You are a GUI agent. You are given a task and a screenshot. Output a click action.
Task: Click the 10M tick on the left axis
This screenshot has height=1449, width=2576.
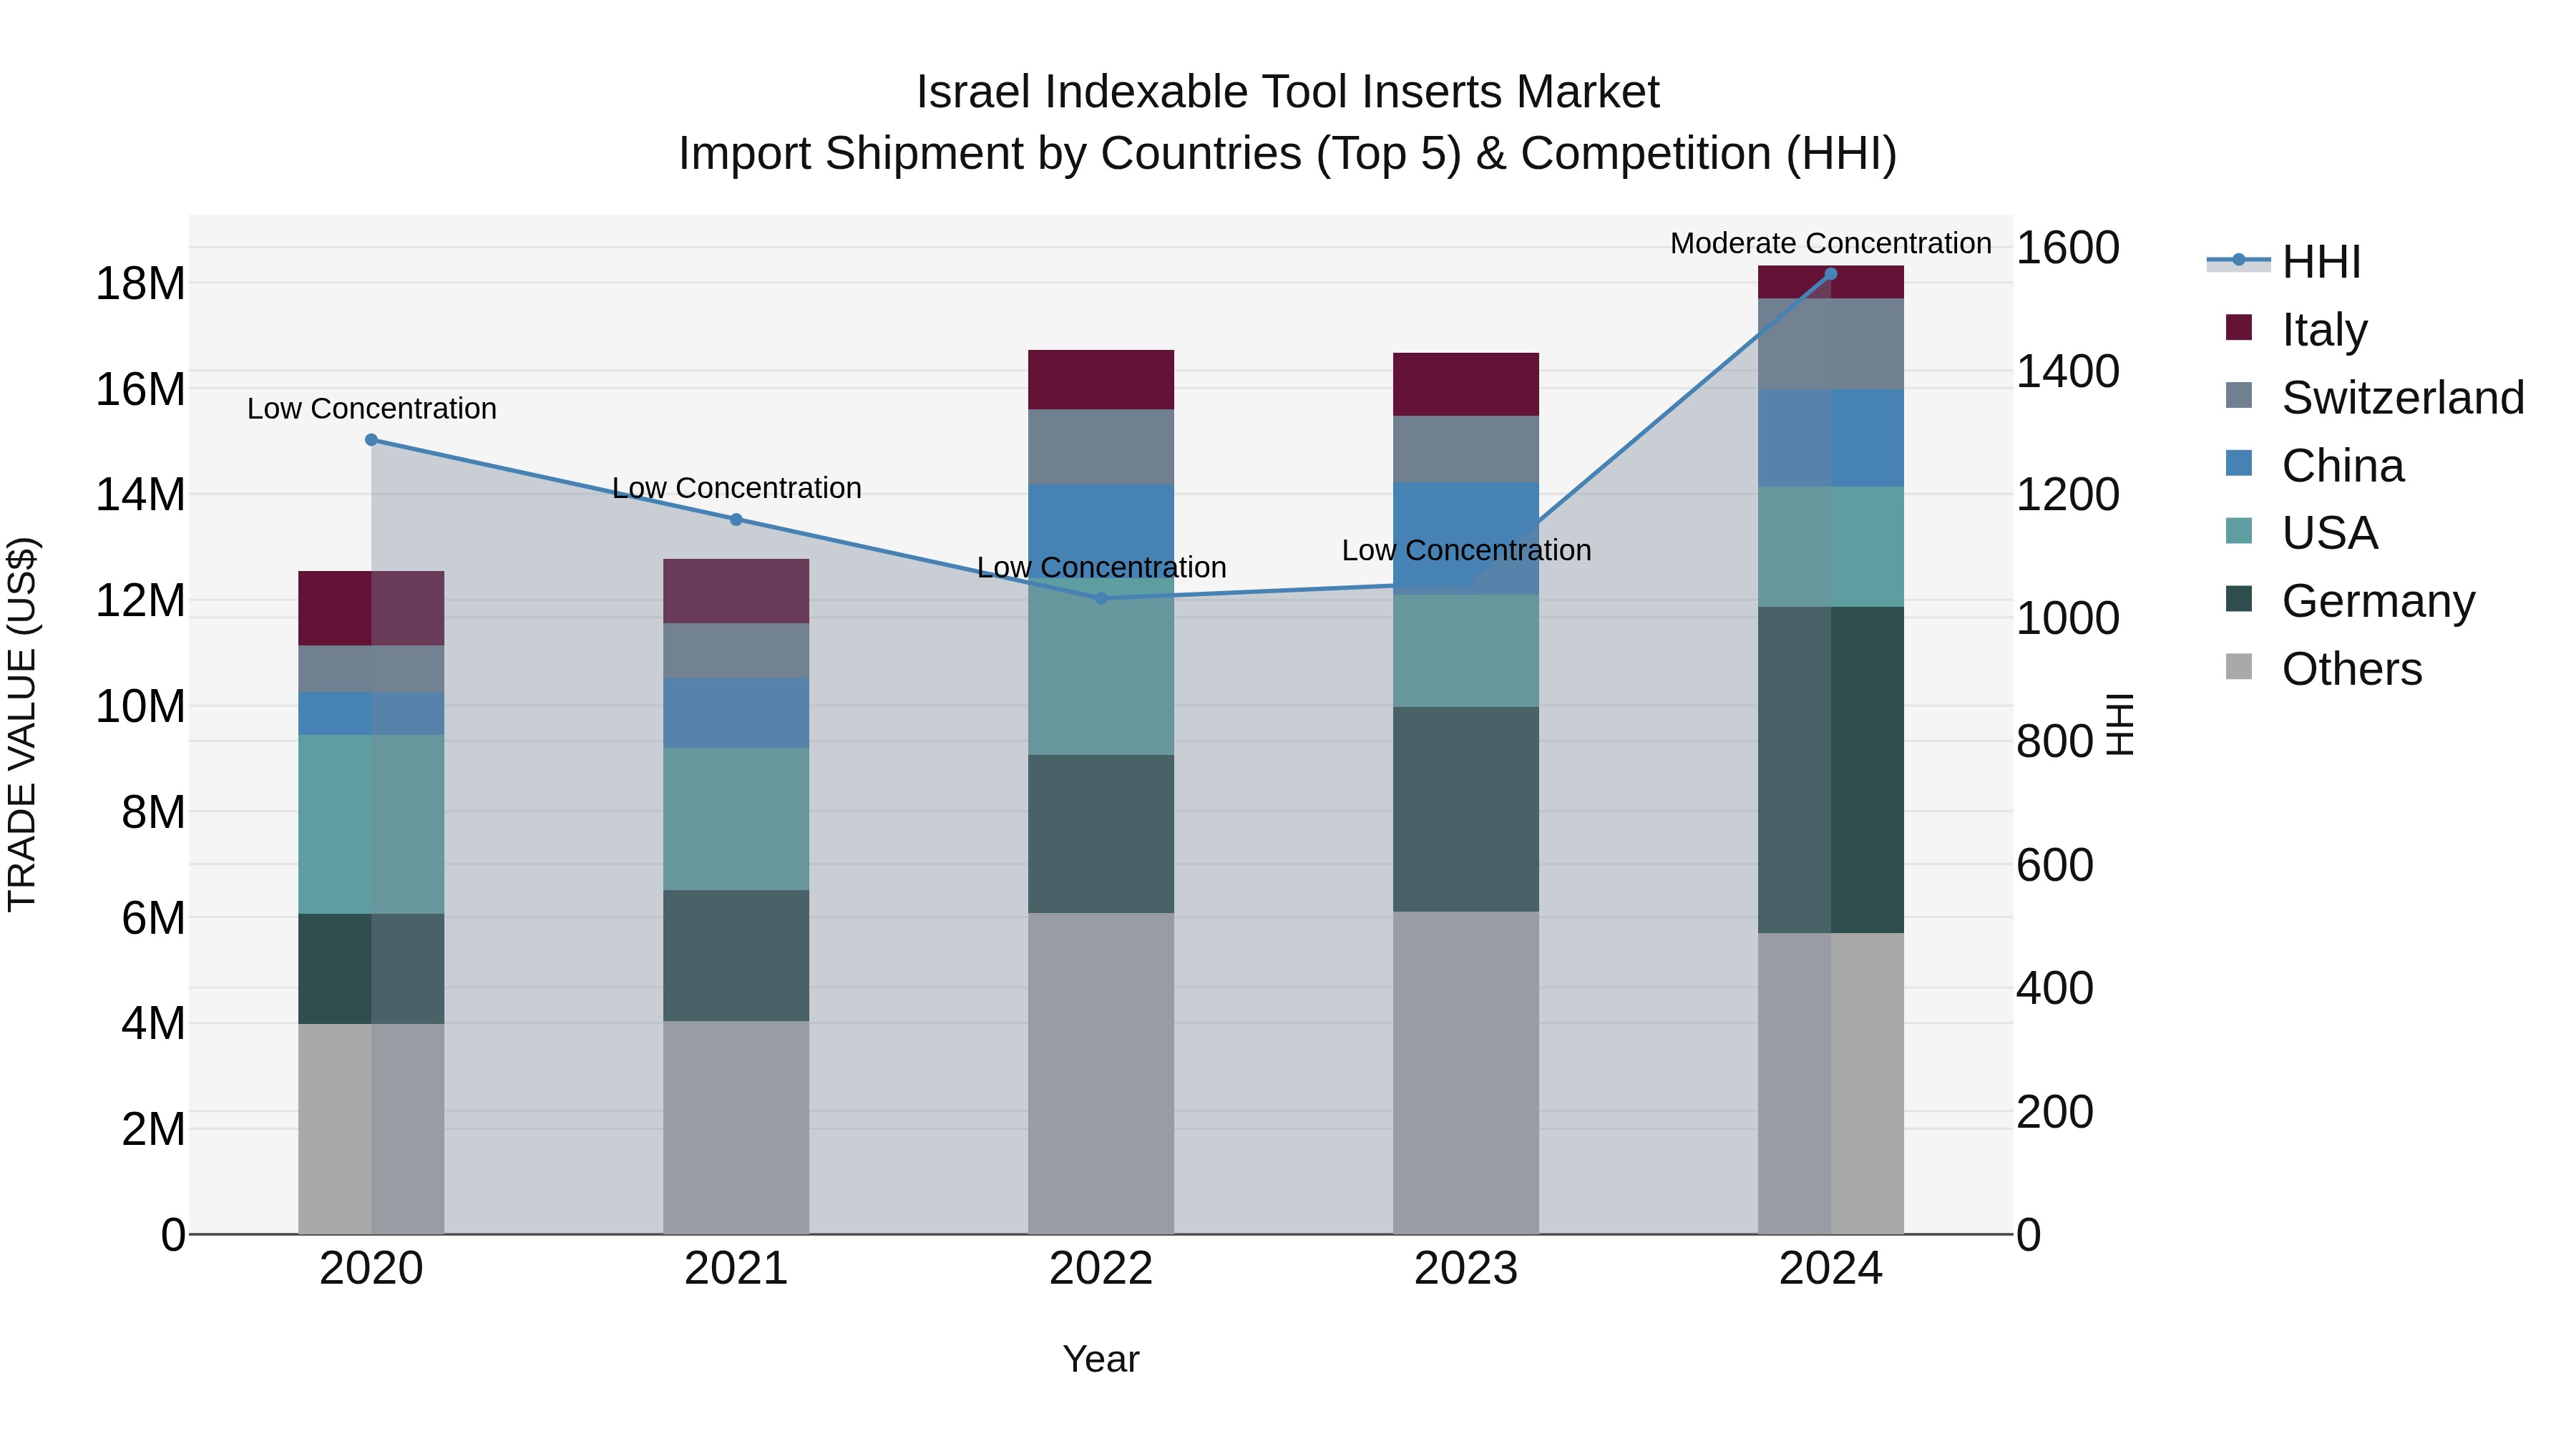coord(140,706)
